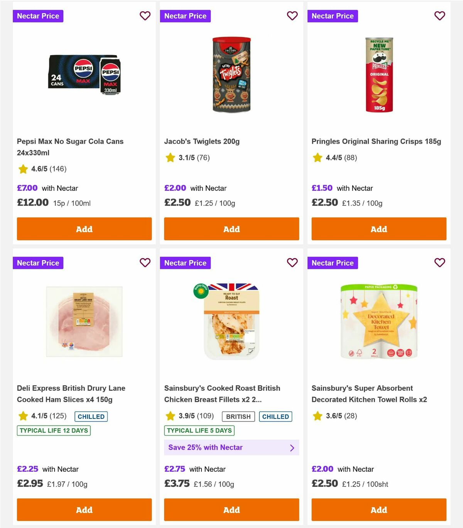
Task: Click star icon on kitchen towel rating
Action: coord(318,416)
